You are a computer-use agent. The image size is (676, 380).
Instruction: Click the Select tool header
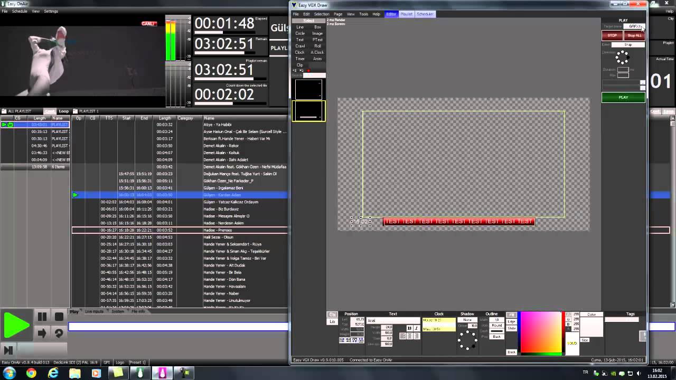point(309,21)
